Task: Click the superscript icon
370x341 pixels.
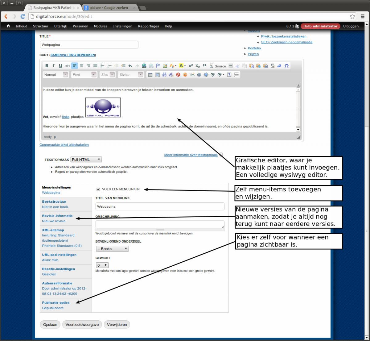Action: (191, 66)
